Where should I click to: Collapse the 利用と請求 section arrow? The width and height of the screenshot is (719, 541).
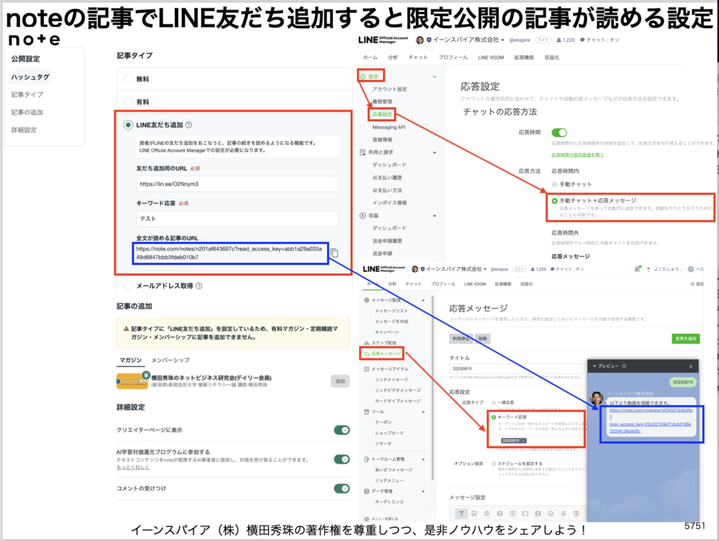pyautogui.click(x=434, y=152)
